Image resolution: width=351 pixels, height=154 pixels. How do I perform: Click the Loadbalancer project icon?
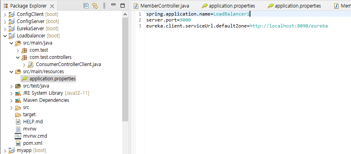[12, 36]
